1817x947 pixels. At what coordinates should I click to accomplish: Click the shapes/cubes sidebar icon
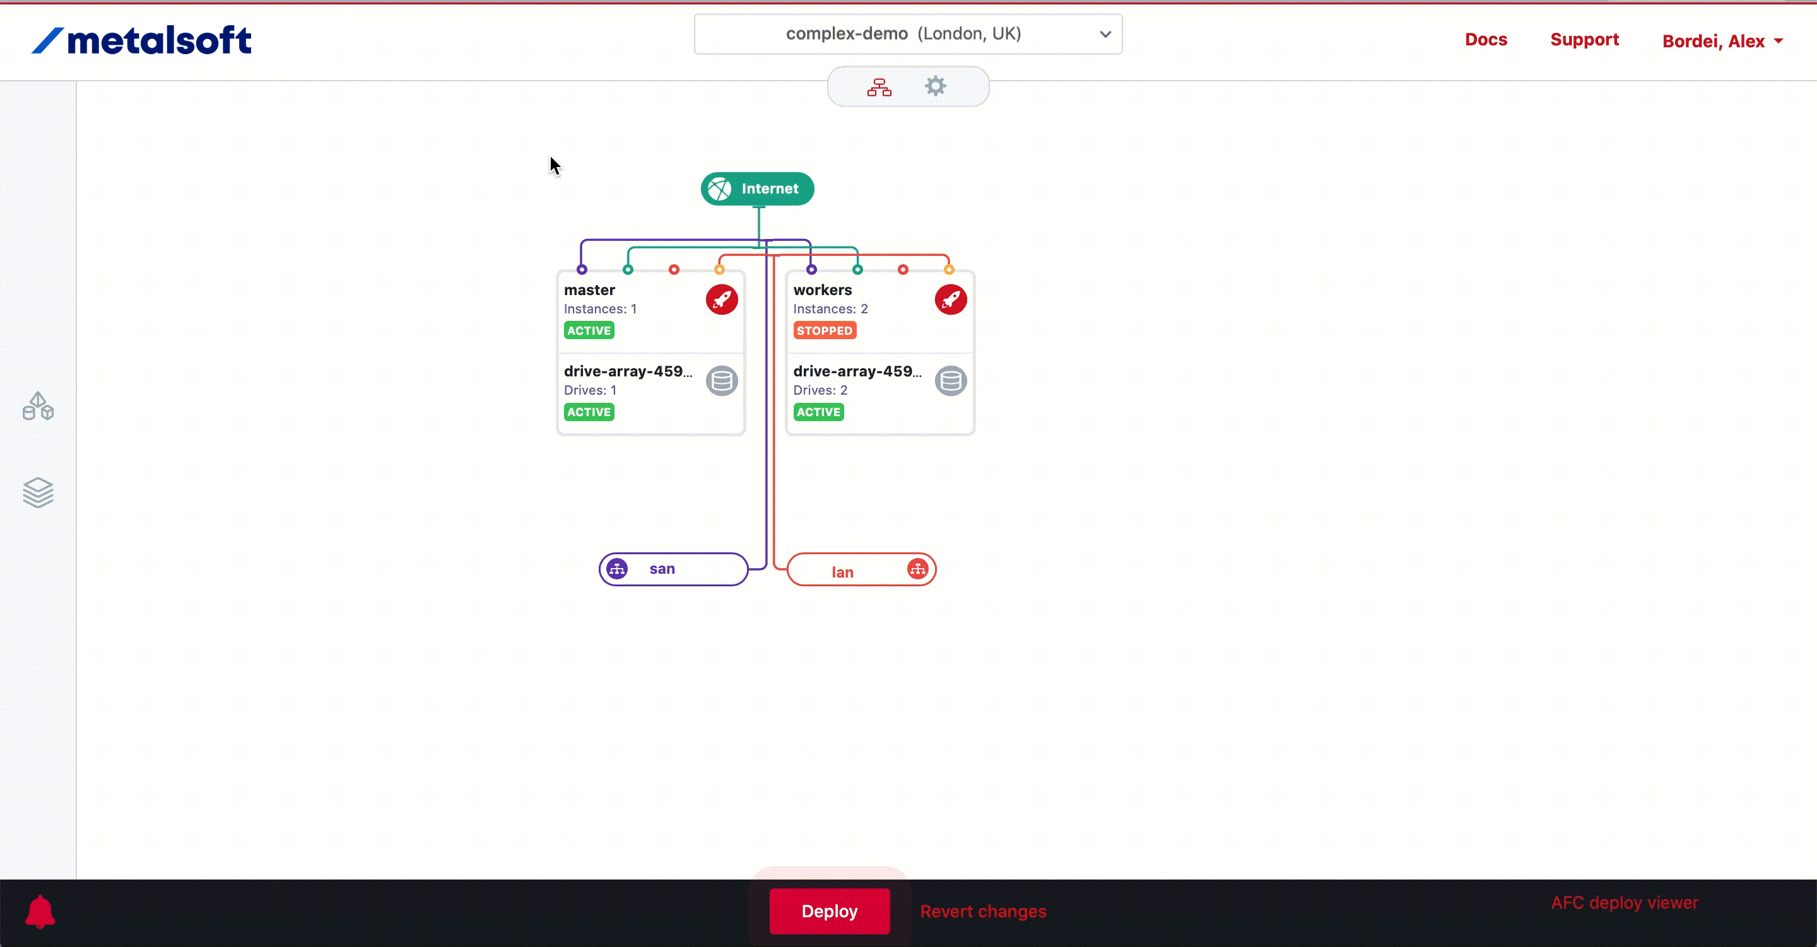[x=38, y=406]
